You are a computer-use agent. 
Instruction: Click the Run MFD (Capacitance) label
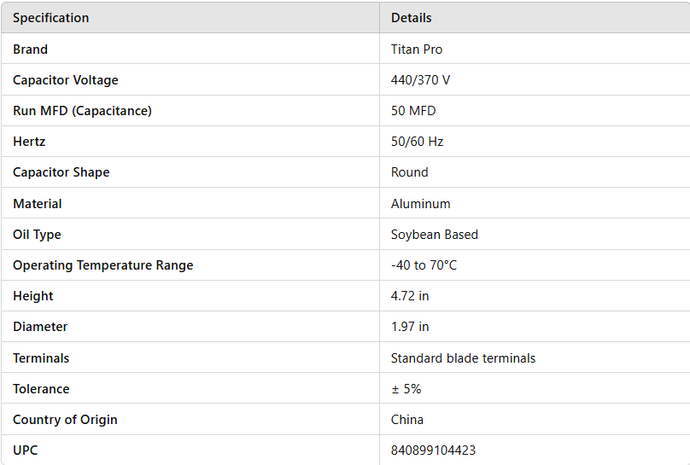pos(82,111)
